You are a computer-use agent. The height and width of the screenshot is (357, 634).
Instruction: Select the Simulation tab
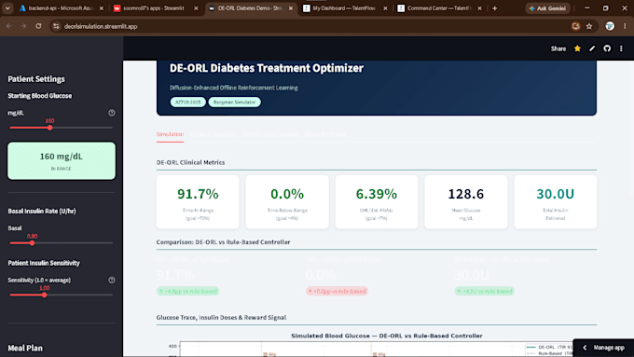[170, 134]
